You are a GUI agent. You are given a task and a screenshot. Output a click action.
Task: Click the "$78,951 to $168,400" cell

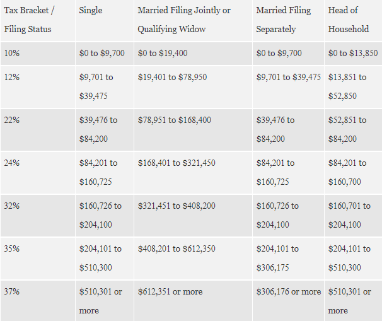tap(175, 120)
